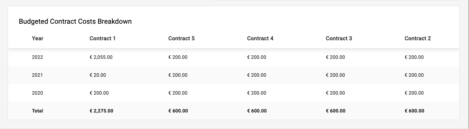Select the Budgeted Contract Costs Breakdown title
This screenshot has height=129, width=469.
click(x=75, y=21)
